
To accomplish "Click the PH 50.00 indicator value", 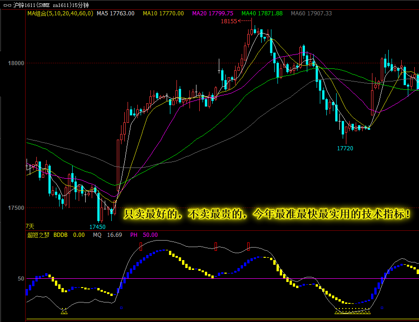I will point(144,235).
